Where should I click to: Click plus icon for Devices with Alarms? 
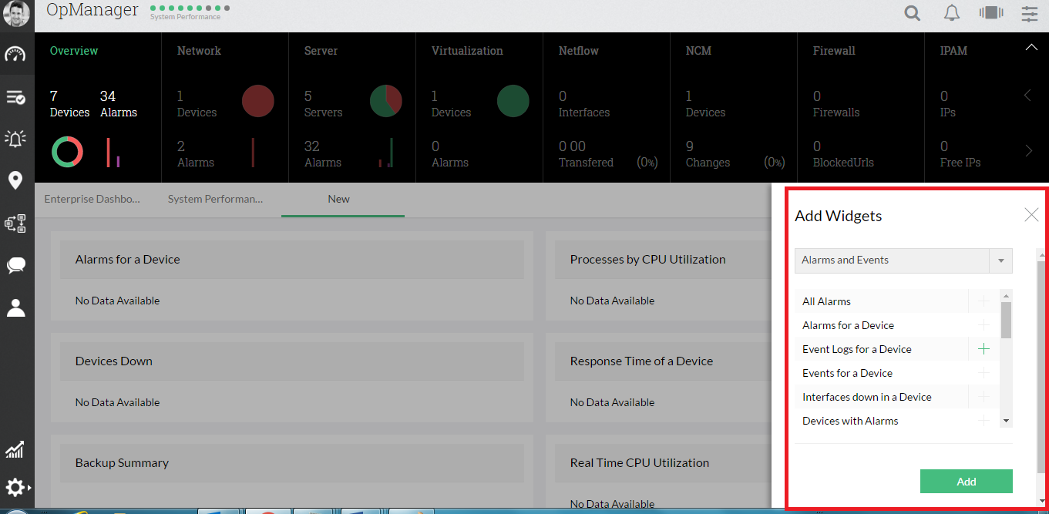pos(983,421)
